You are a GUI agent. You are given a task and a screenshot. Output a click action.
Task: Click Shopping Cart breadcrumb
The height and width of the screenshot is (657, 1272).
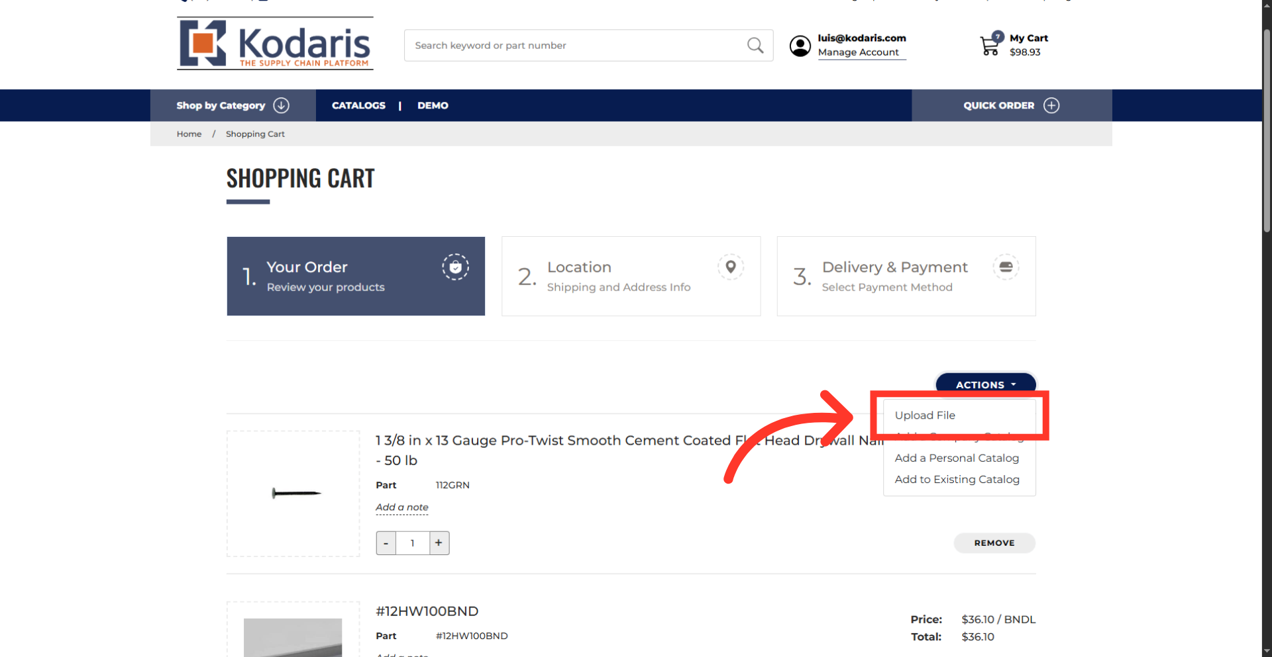255,134
